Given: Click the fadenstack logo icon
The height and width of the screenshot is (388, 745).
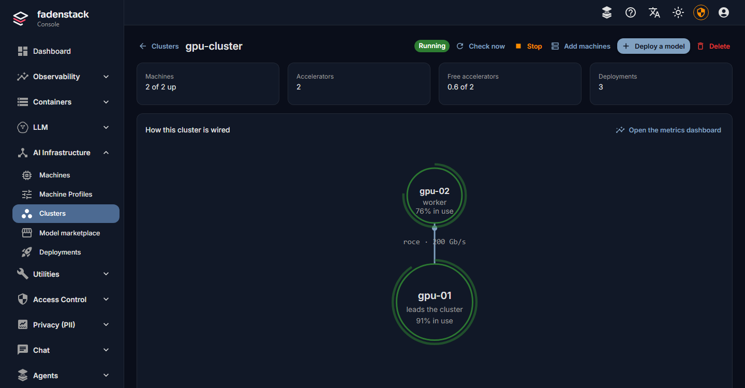Looking at the screenshot, I should (x=20, y=19).
